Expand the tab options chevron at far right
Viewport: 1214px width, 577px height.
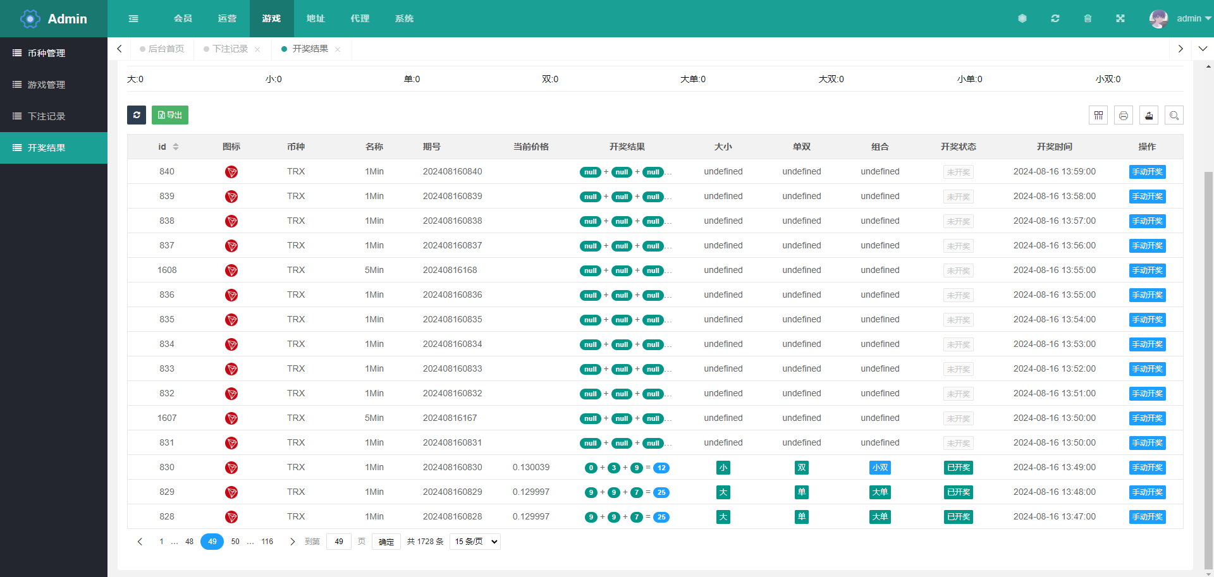(x=1203, y=49)
